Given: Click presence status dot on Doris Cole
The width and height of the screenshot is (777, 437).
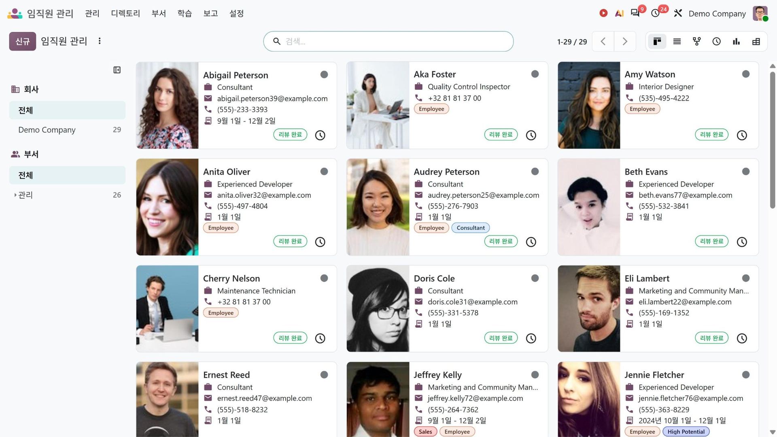Looking at the screenshot, I should (535, 278).
